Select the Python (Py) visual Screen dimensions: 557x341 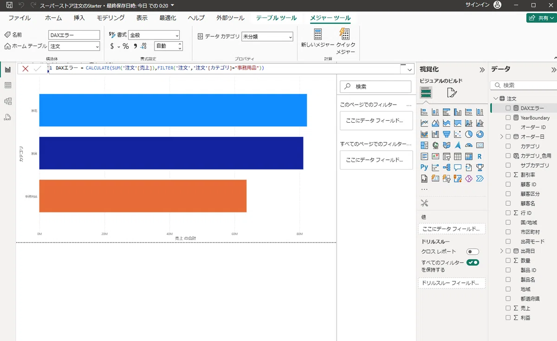click(x=424, y=167)
